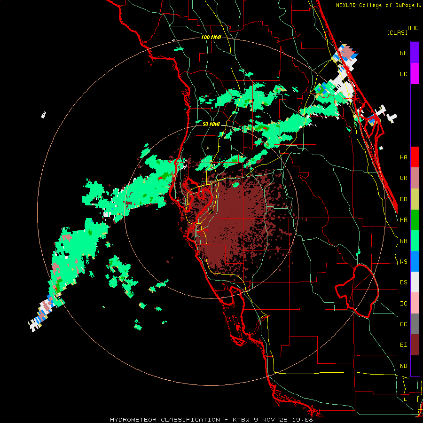
Task: Click the HA legend label
Action: (403, 157)
